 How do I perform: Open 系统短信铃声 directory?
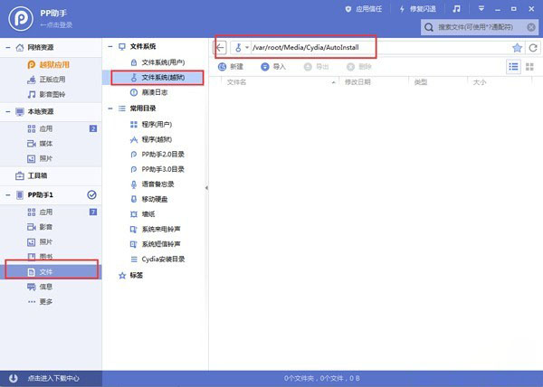click(156, 244)
